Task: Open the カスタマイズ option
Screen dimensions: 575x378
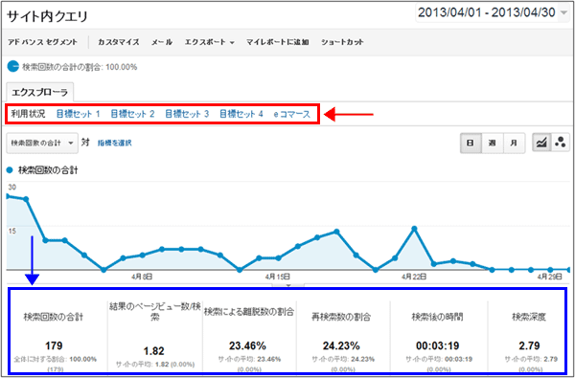Action: tap(119, 42)
